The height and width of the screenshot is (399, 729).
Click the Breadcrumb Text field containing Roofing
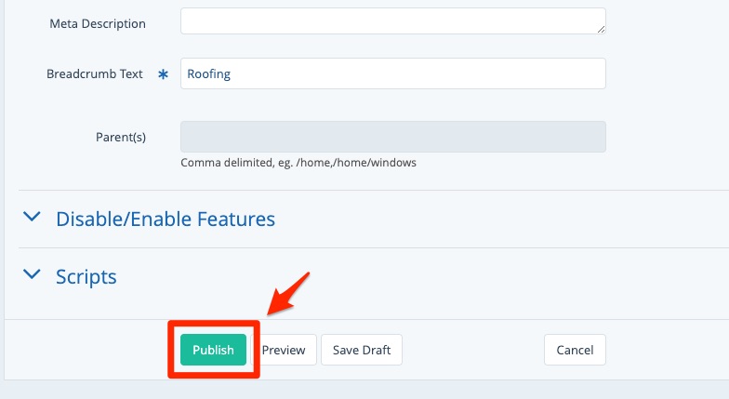(x=391, y=74)
